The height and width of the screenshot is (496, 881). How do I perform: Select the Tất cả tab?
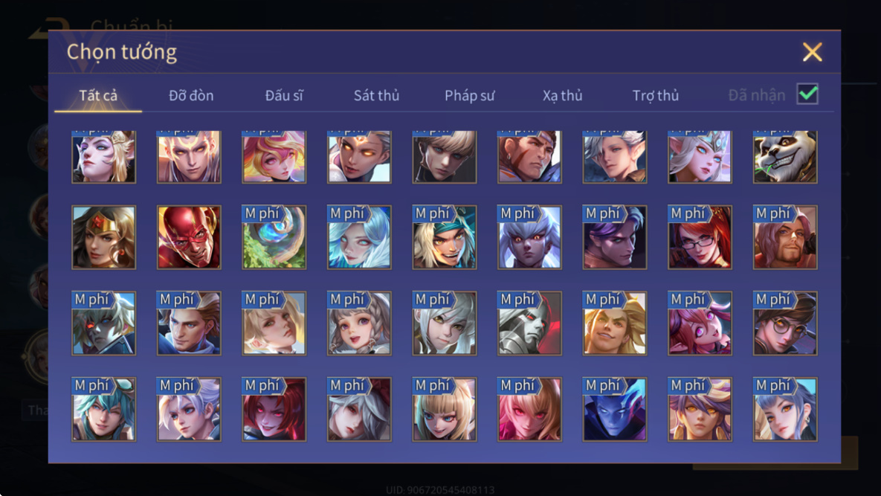[x=98, y=95]
